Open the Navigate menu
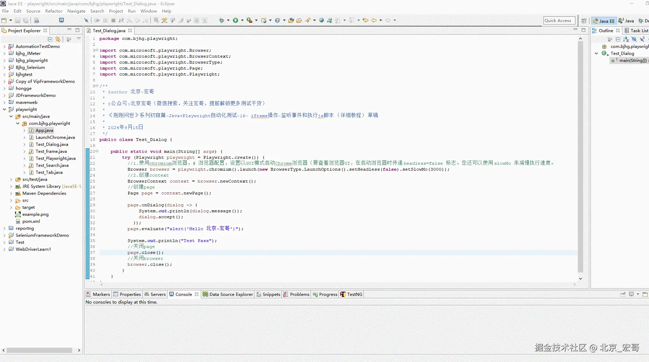This screenshot has height=362, width=649. (76, 11)
